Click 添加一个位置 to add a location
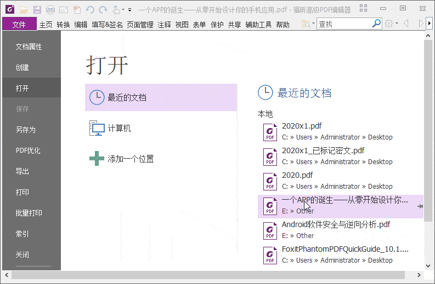The height and width of the screenshot is (284, 435). [130, 159]
